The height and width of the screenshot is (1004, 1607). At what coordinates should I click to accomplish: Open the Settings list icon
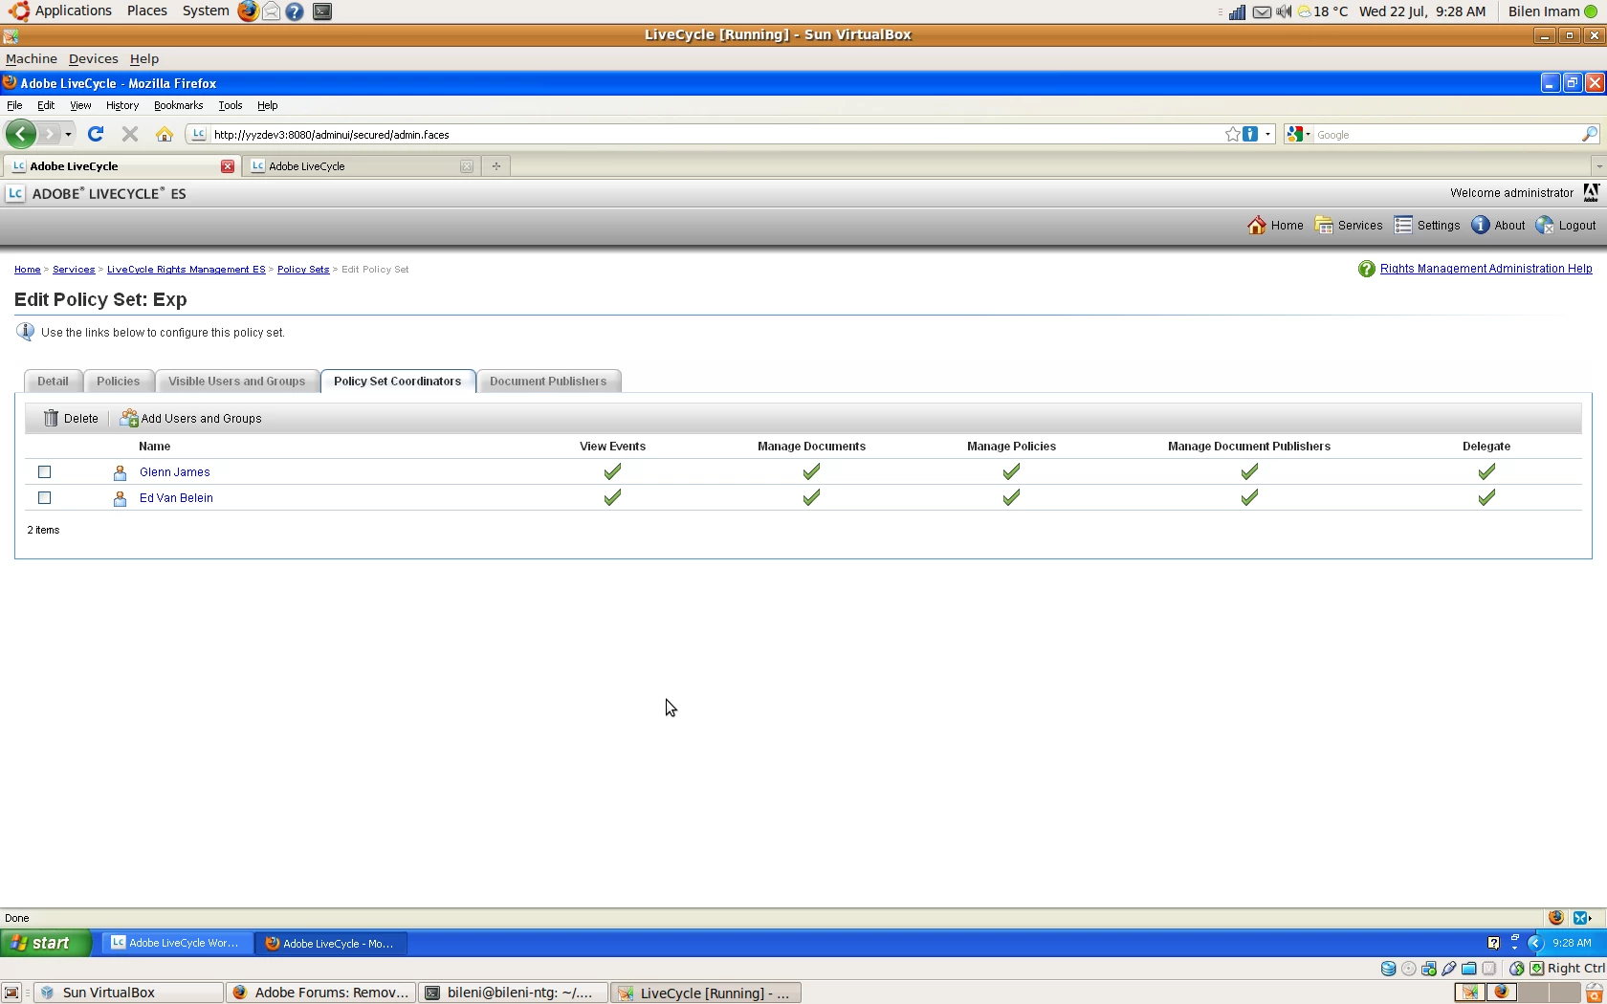[x=1403, y=225]
